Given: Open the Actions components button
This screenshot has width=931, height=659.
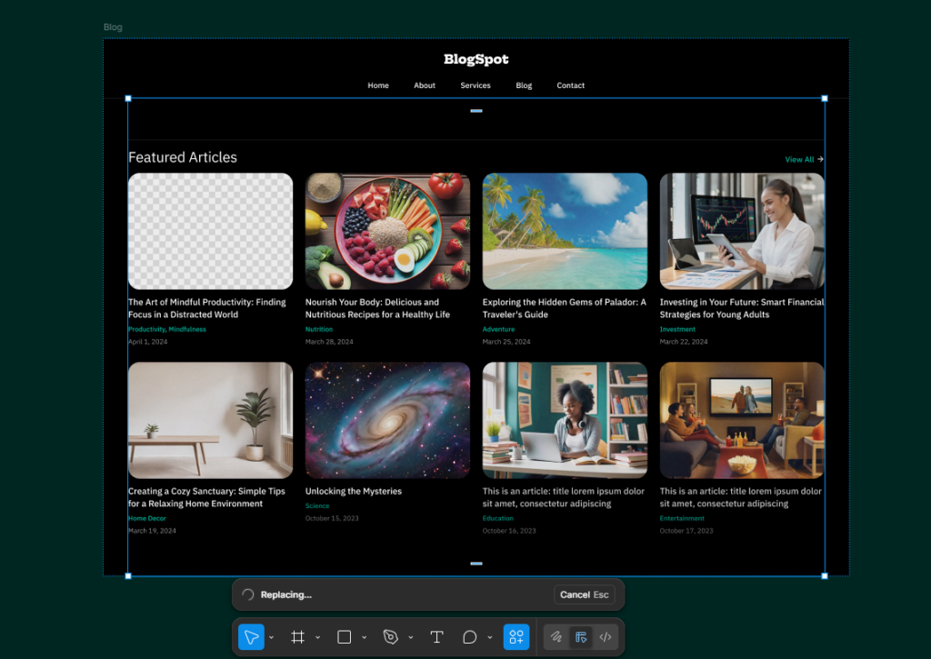Looking at the screenshot, I should 516,637.
